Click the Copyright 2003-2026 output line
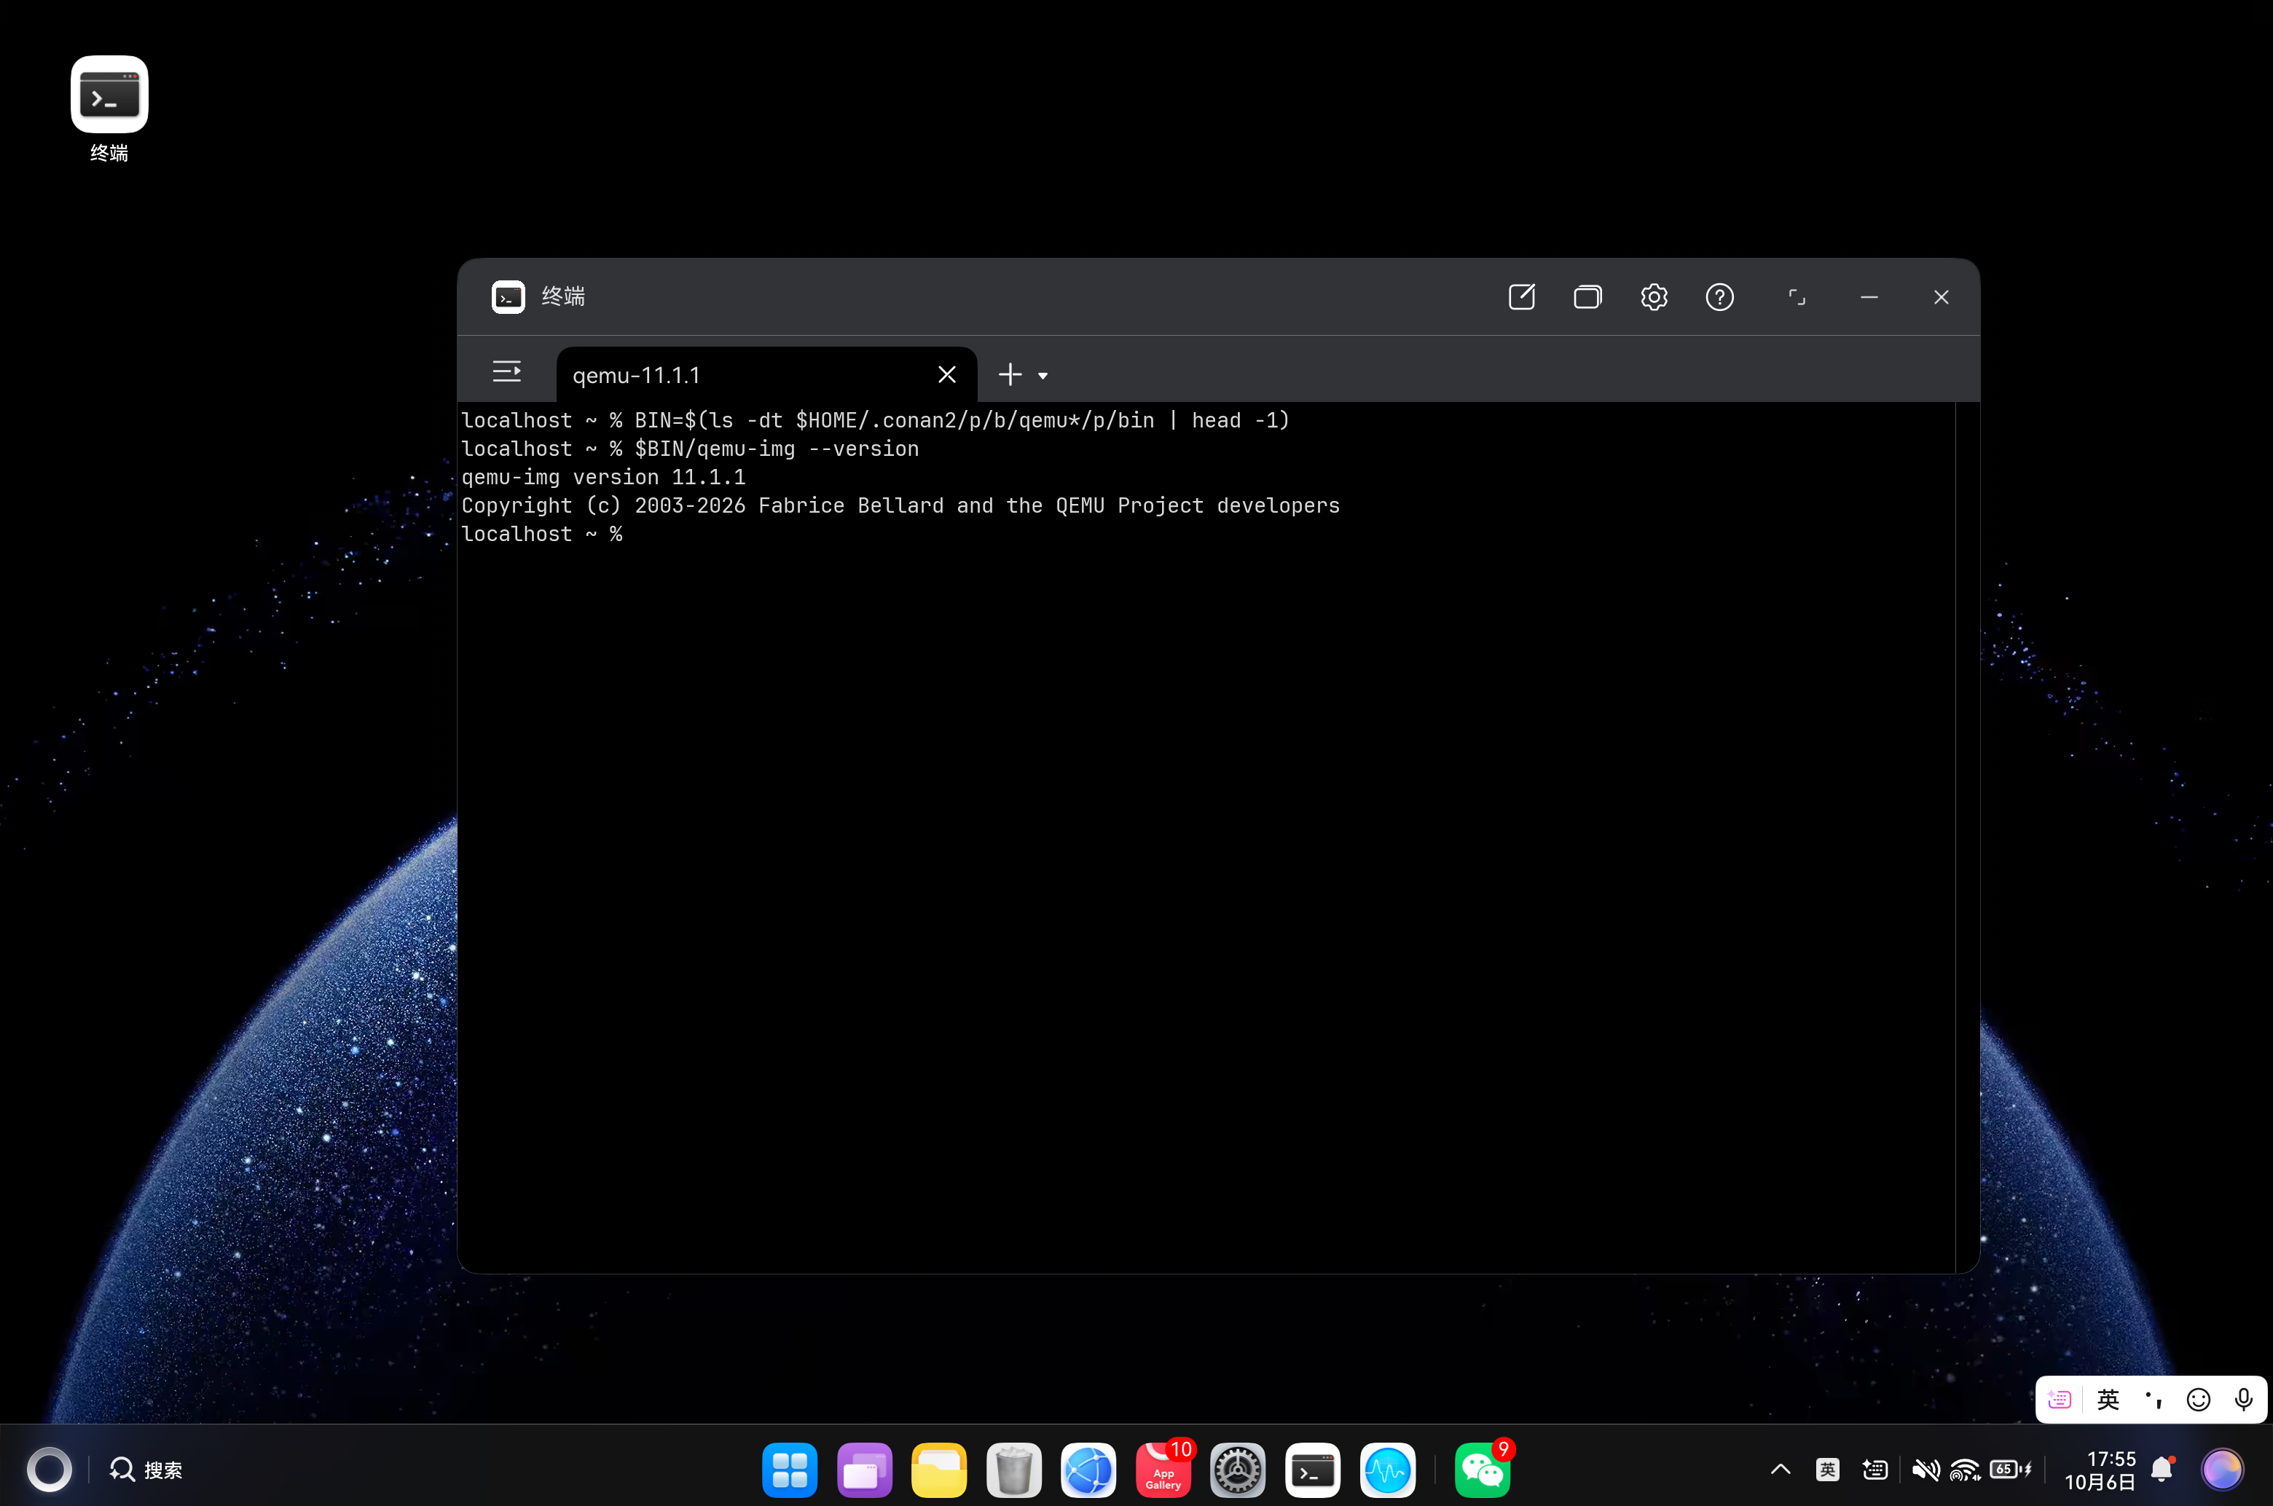 point(900,505)
